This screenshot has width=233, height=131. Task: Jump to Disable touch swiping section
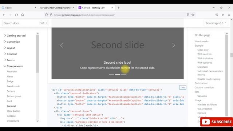point(209,79)
